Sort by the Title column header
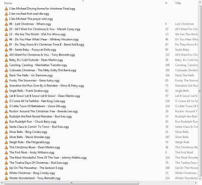 [178, 3]
